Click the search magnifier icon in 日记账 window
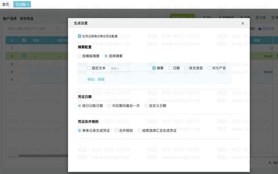Viewport: 278px width, 174px height. (58, 28)
